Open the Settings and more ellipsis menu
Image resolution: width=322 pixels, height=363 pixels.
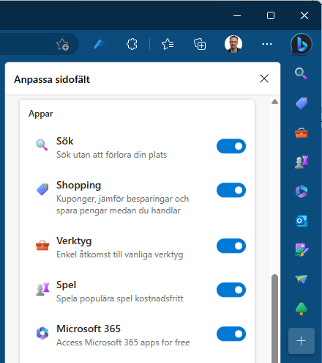267,44
